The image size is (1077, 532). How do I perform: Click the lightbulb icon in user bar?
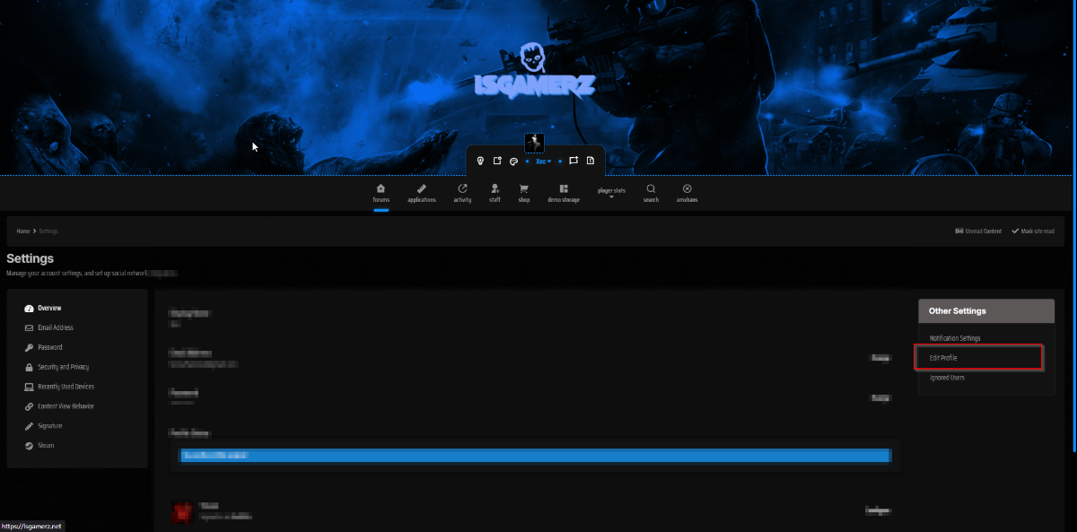point(480,161)
